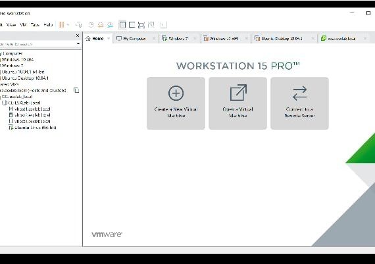Viewport: 375px width, 264px height.
Task: Open the dropdown arrow beside the pause icon
Action: pyautogui.click(x=68, y=25)
